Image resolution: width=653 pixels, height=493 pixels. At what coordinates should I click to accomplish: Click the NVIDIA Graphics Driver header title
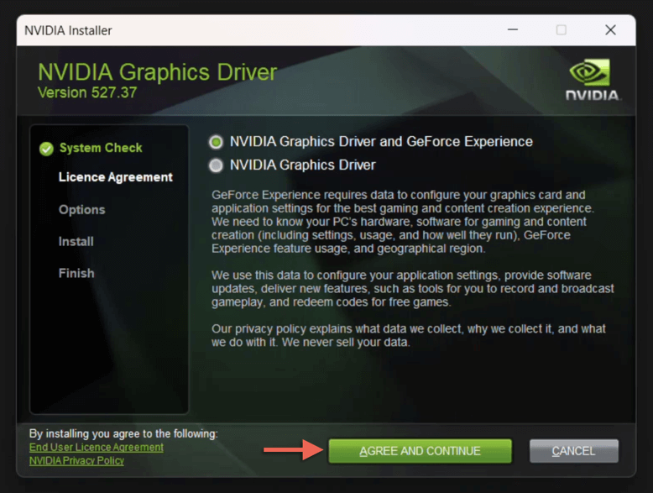(x=157, y=72)
